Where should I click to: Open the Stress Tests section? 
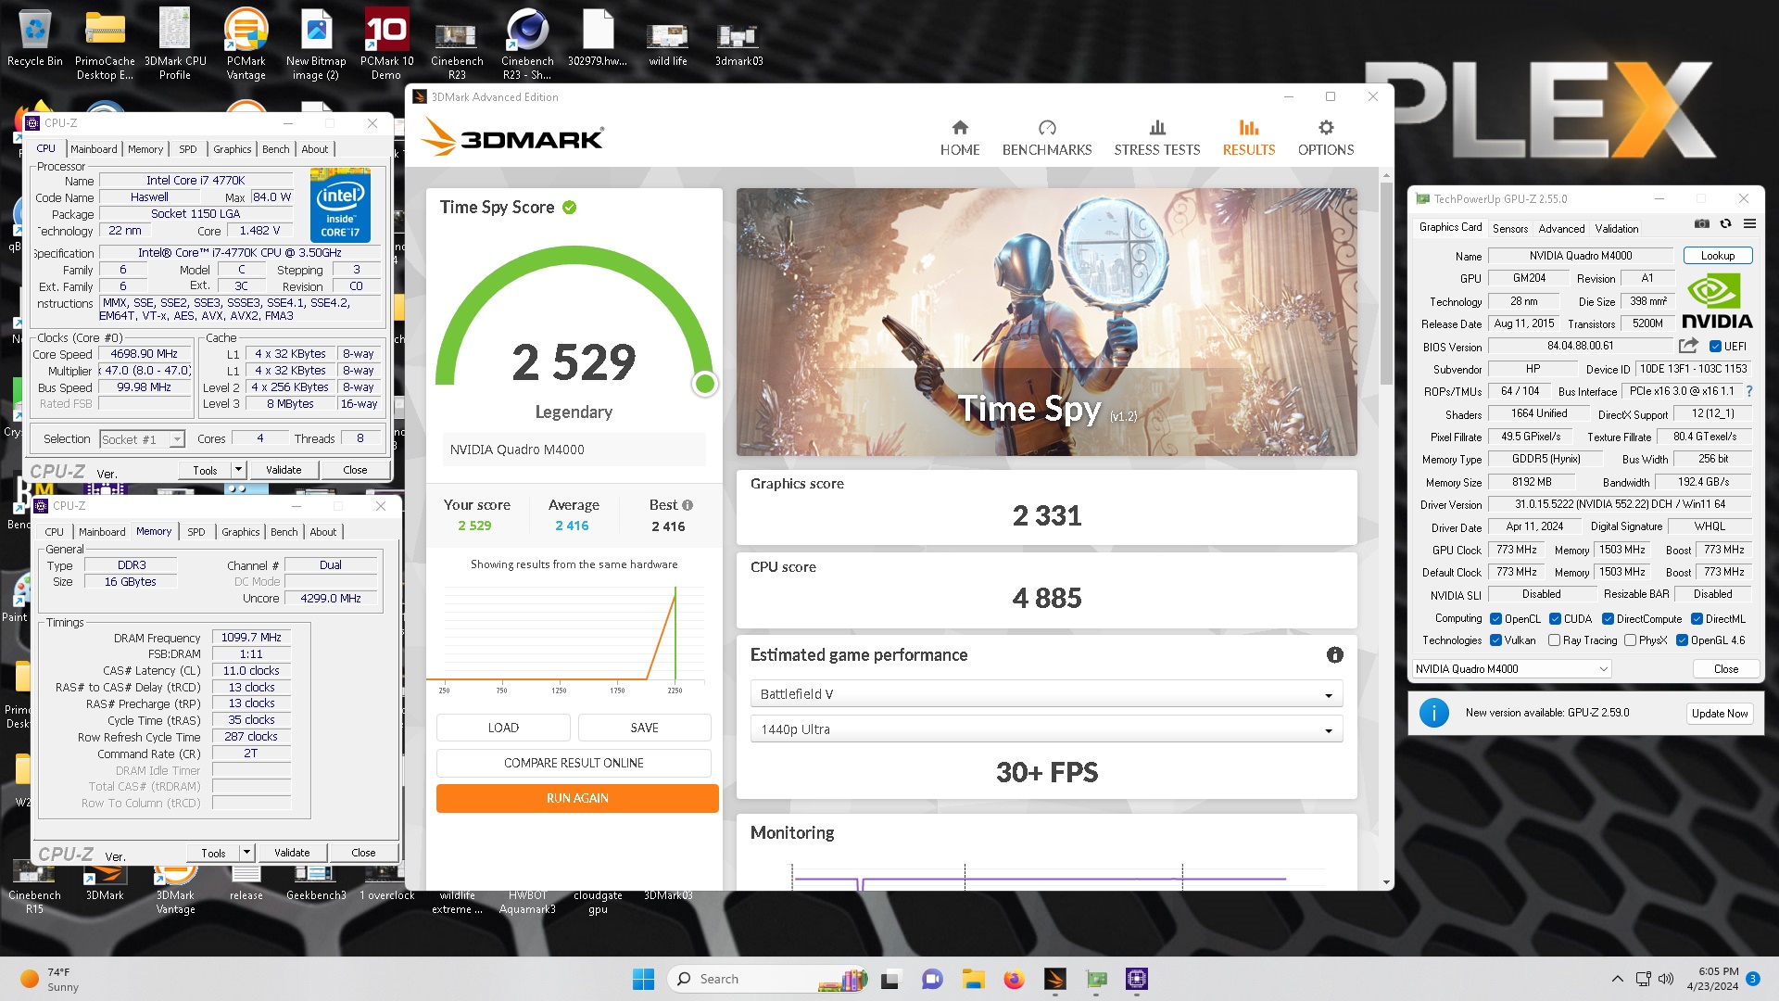coord(1156,138)
